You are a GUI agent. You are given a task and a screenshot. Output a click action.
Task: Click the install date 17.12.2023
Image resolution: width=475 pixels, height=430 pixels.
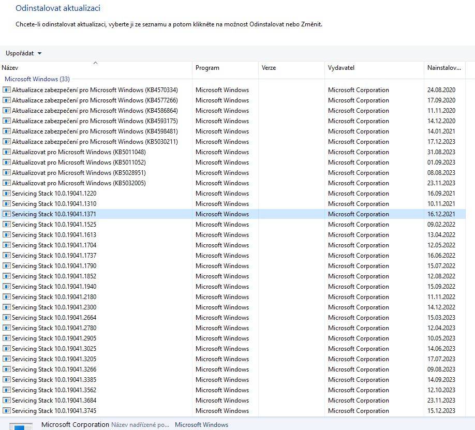[441, 141]
